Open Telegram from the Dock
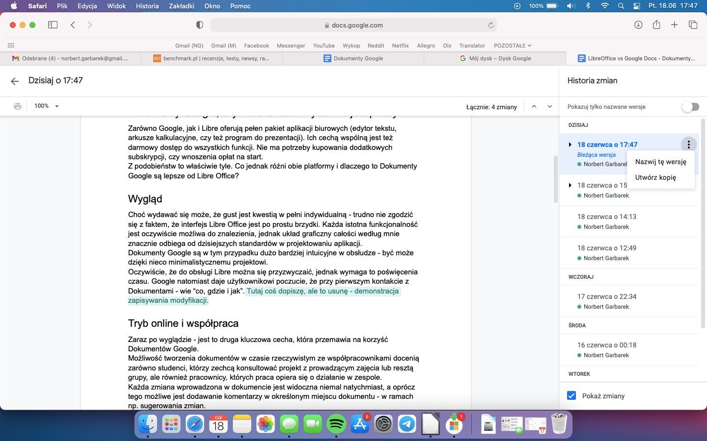The height and width of the screenshot is (441, 707). 407,424
